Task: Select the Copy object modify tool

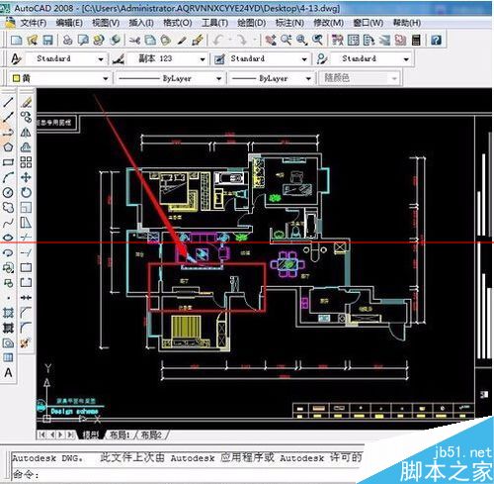Action: pos(26,117)
